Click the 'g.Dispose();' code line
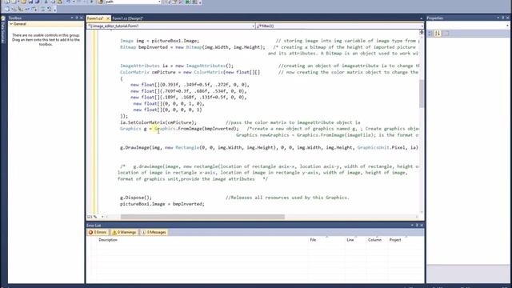The height and width of the screenshot is (288, 512). (136, 198)
